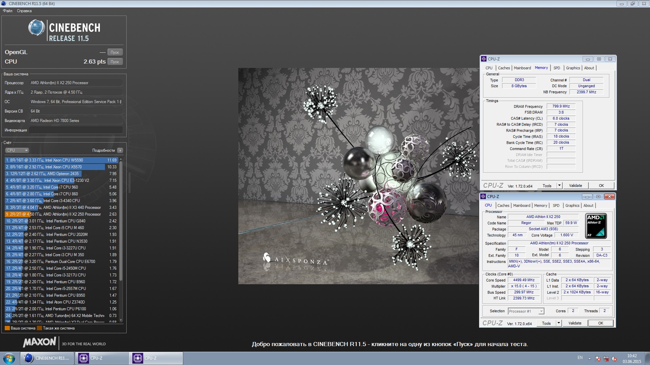650x365 pixels.
Task: Select ranking row Intel Atom CPU Z3740D
Action: (61, 302)
